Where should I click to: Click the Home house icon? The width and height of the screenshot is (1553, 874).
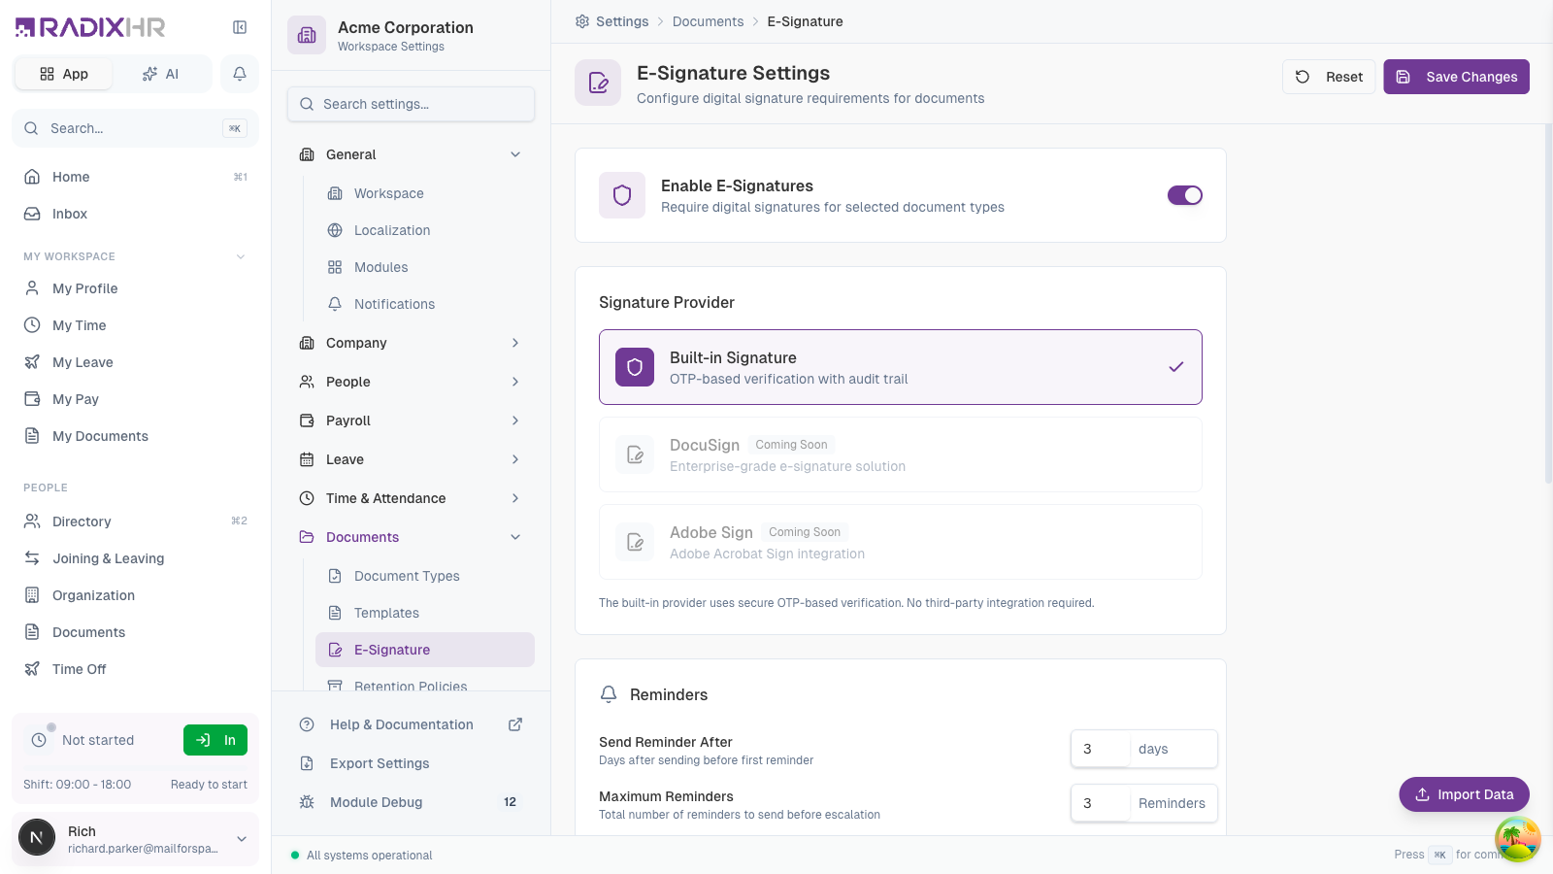click(x=32, y=177)
